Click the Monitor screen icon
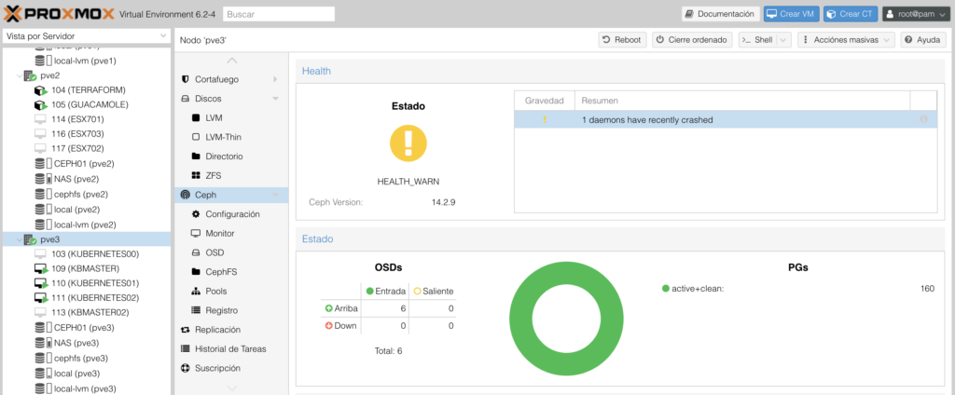Screen dimensions: 955x395 pos(196,234)
